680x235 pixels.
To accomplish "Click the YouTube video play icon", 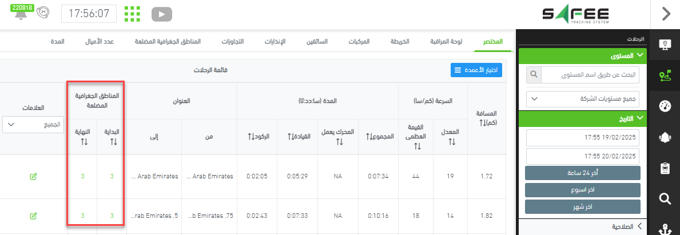I will (162, 14).
